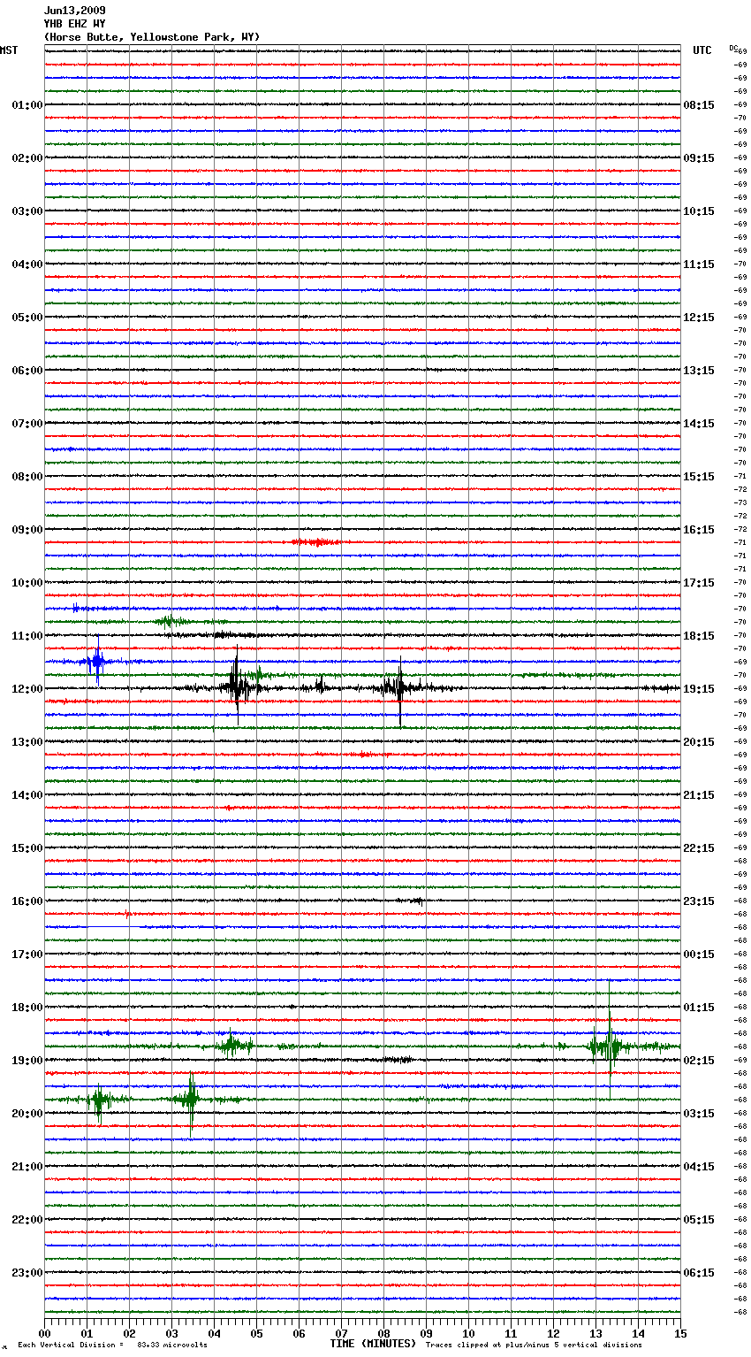Select the 08:15 UTC time label
751x1357 pixels.
pyautogui.click(x=699, y=105)
